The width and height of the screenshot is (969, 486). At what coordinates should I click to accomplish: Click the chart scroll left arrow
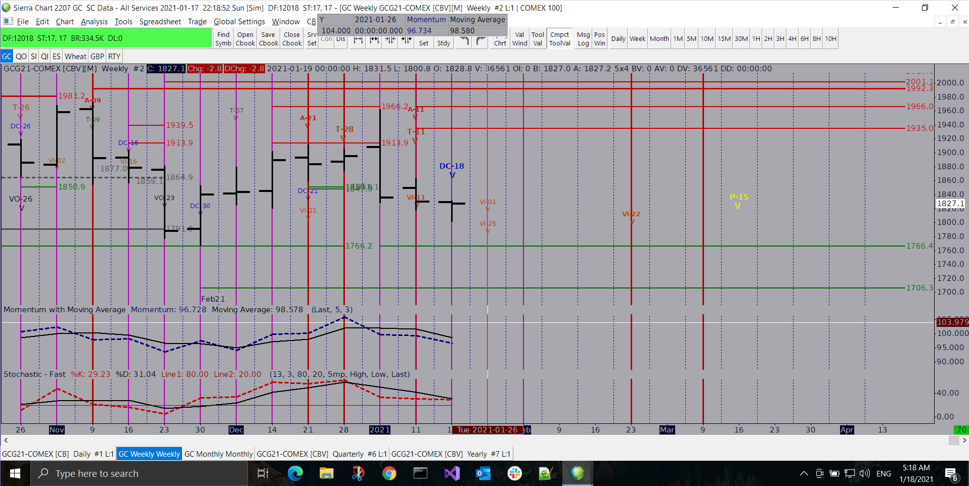coord(6,440)
